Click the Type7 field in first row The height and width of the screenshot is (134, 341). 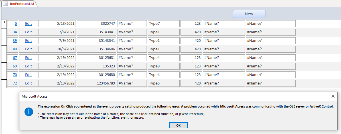click(x=163, y=24)
